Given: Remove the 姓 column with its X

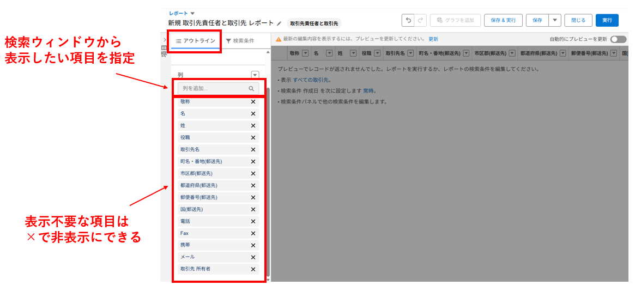Looking at the screenshot, I should [x=253, y=125].
